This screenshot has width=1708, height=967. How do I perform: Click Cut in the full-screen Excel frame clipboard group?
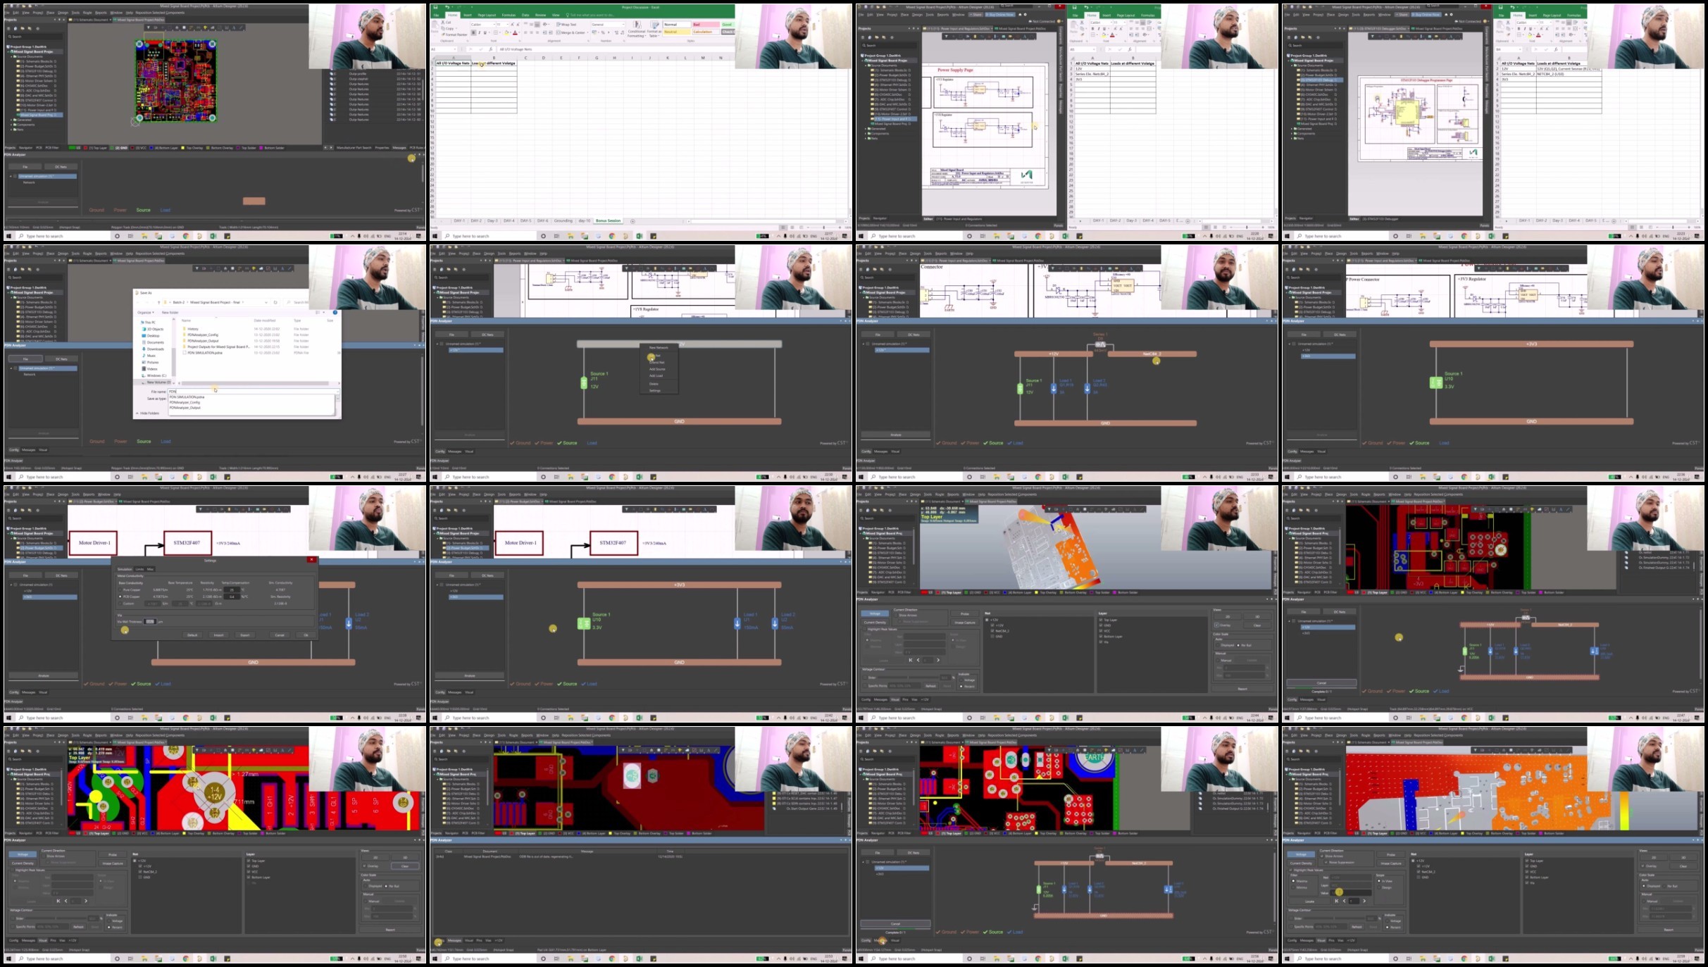[447, 23]
